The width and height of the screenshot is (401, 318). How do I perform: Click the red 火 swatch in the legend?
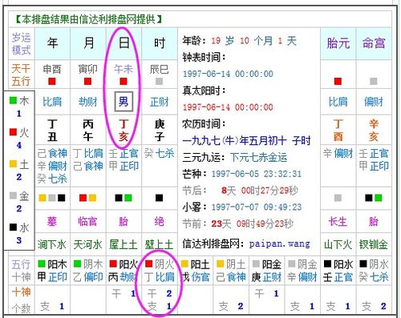pyautogui.click(x=13, y=132)
